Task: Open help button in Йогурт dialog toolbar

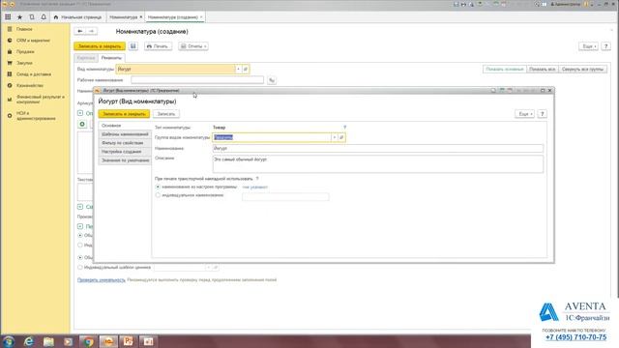Action: 542,114
